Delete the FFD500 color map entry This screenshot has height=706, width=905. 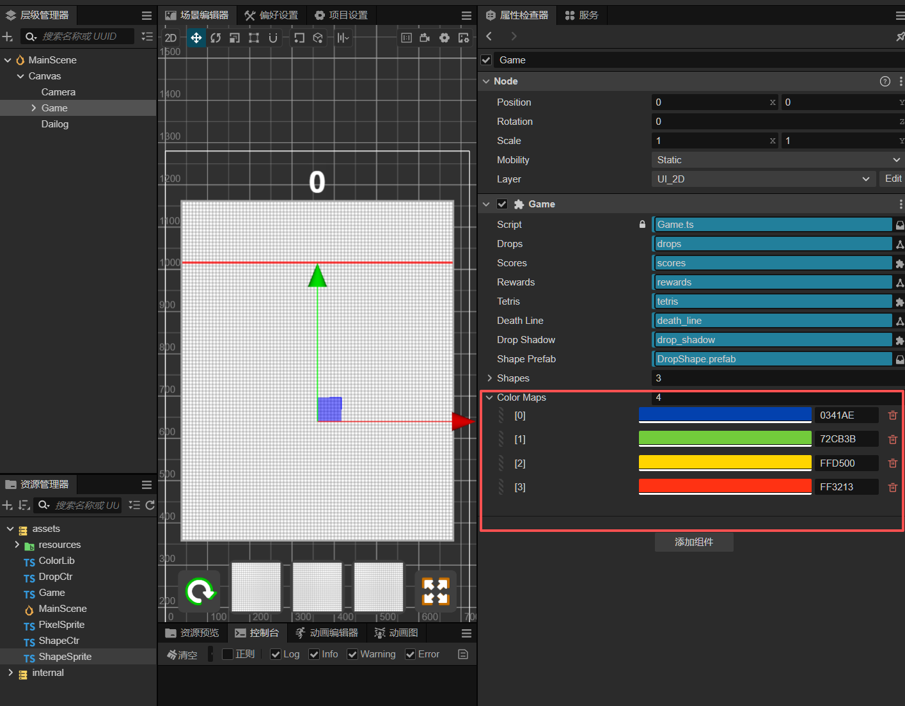tap(893, 463)
